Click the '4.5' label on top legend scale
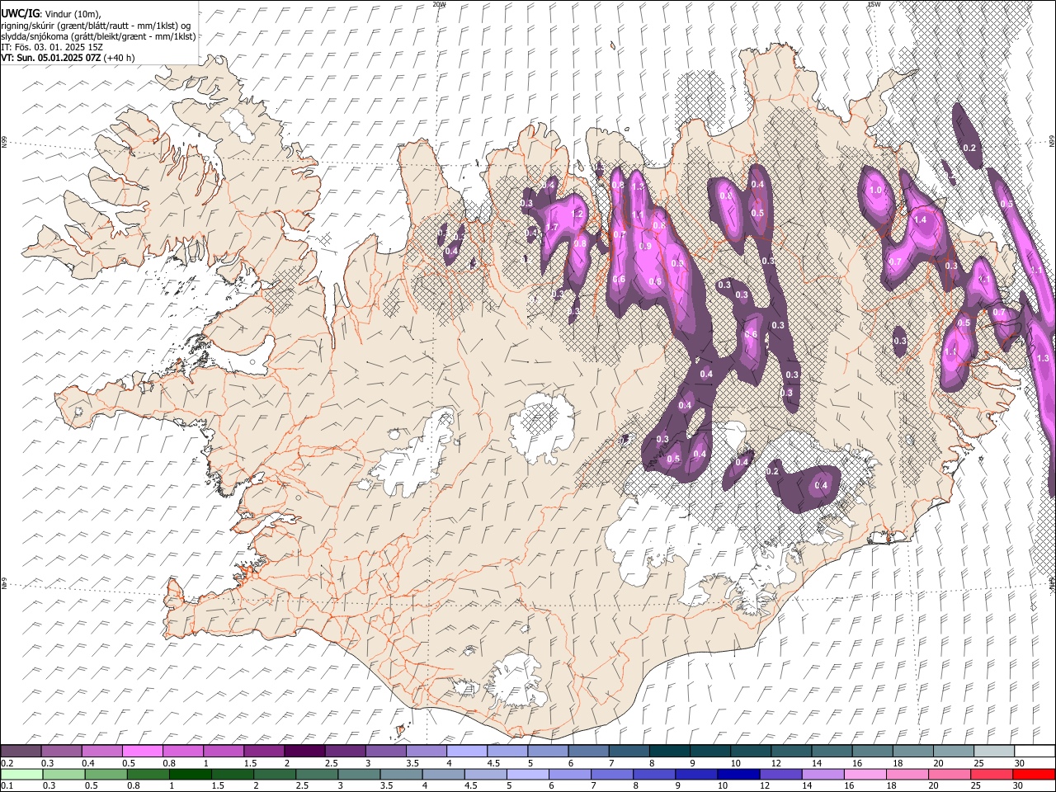The image size is (1056, 792). tap(493, 763)
